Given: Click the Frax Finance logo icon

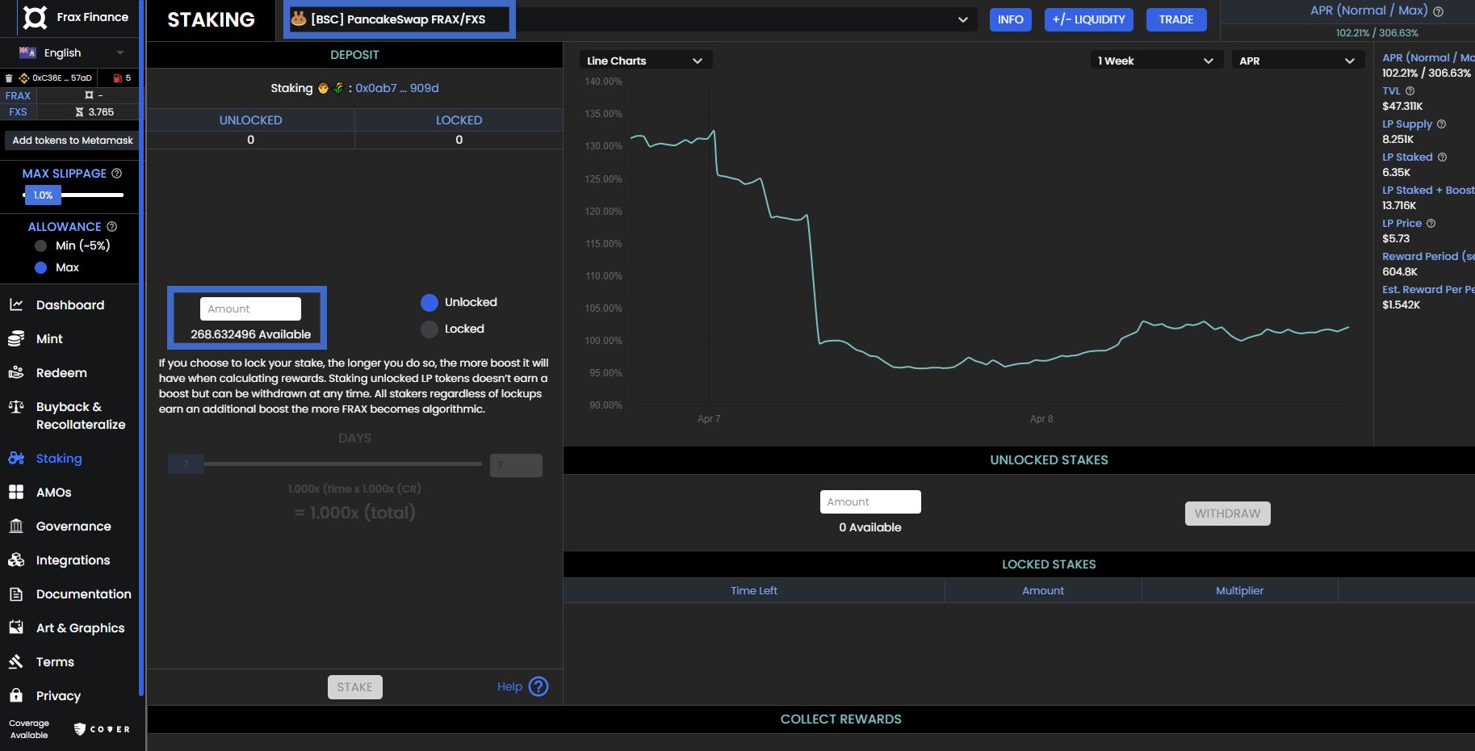Looking at the screenshot, I should tap(35, 17).
